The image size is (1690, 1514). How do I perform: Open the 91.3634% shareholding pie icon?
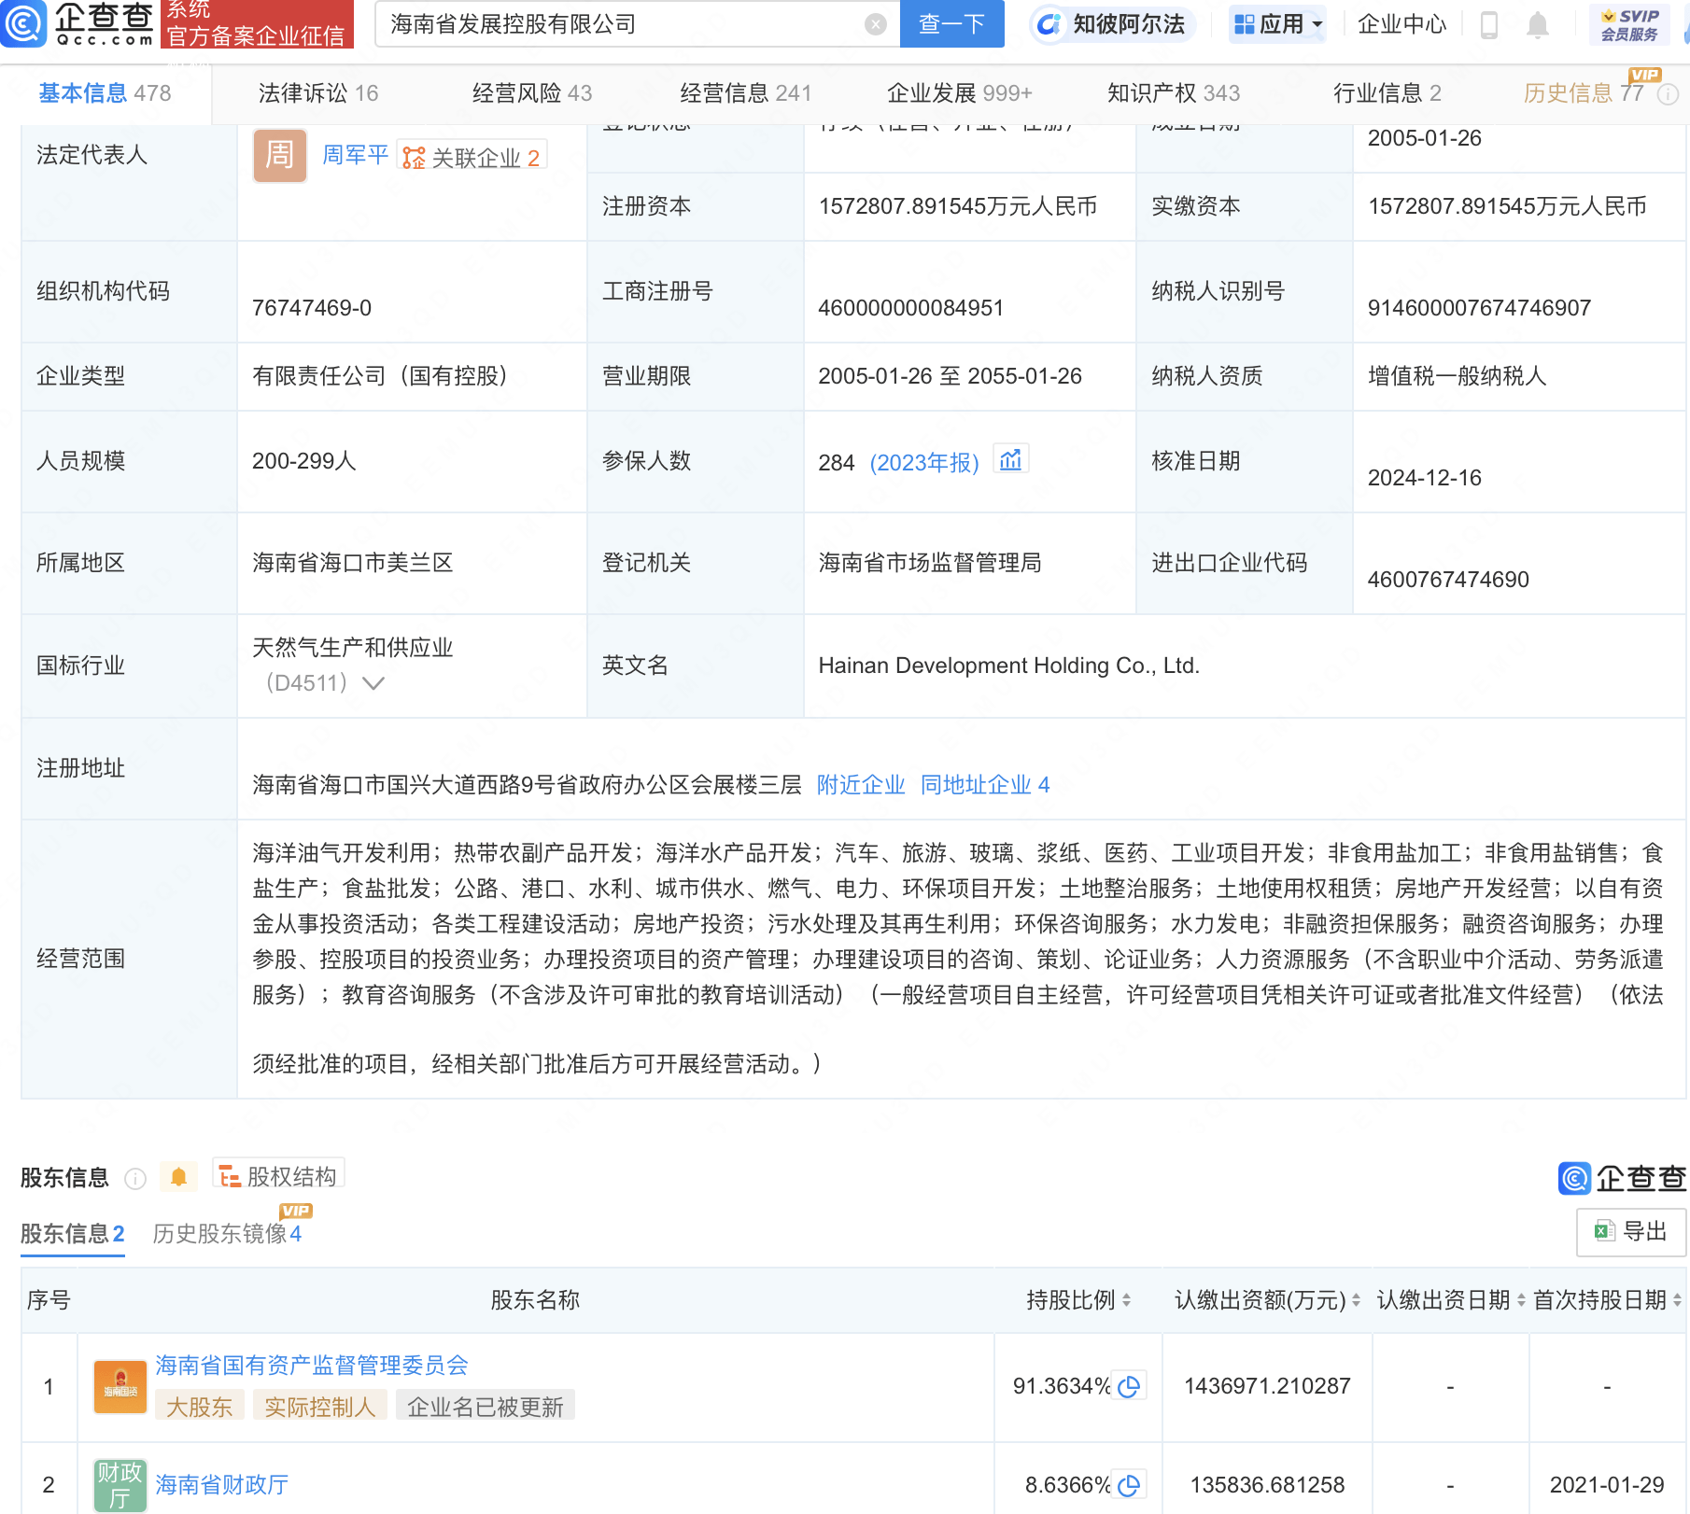(1129, 1387)
